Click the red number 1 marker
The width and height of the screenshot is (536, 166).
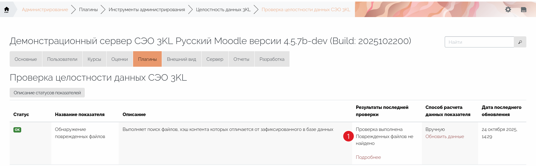coord(348,136)
